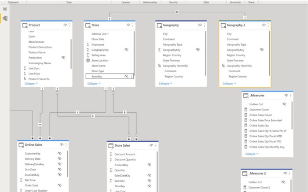The image size is (308, 192).
Task: Click Customer Count measure in _Measures
Action: tap(259, 109)
